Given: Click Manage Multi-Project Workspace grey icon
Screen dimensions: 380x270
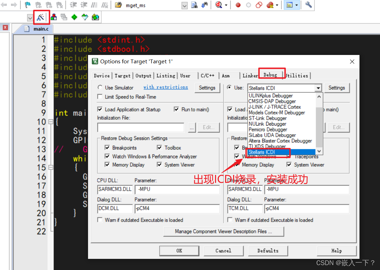Looking at the screenshot, I should tap(64, 17).
